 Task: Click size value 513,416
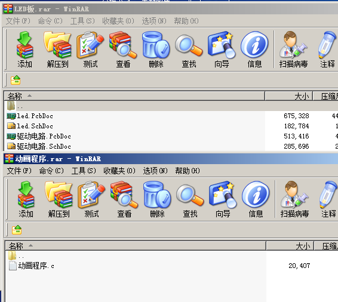(296, 136)
